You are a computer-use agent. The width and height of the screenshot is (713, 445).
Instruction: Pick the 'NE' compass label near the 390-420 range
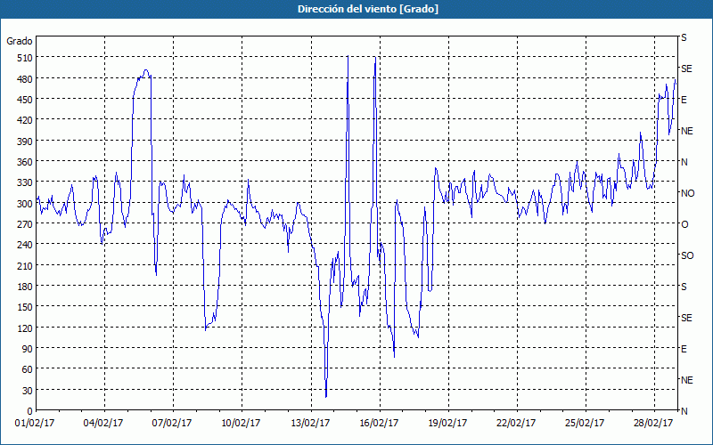(687, 131)
